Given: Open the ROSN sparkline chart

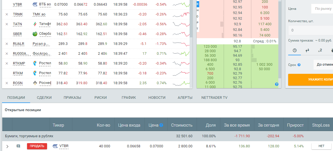Looking at the screenshot, I should pos(181,83).
